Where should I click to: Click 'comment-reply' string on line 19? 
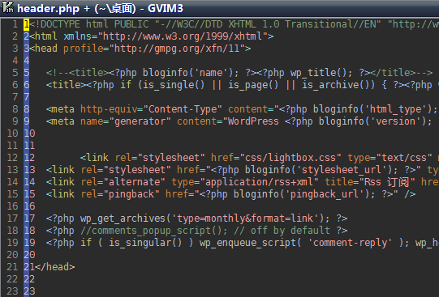coord(350,243)
